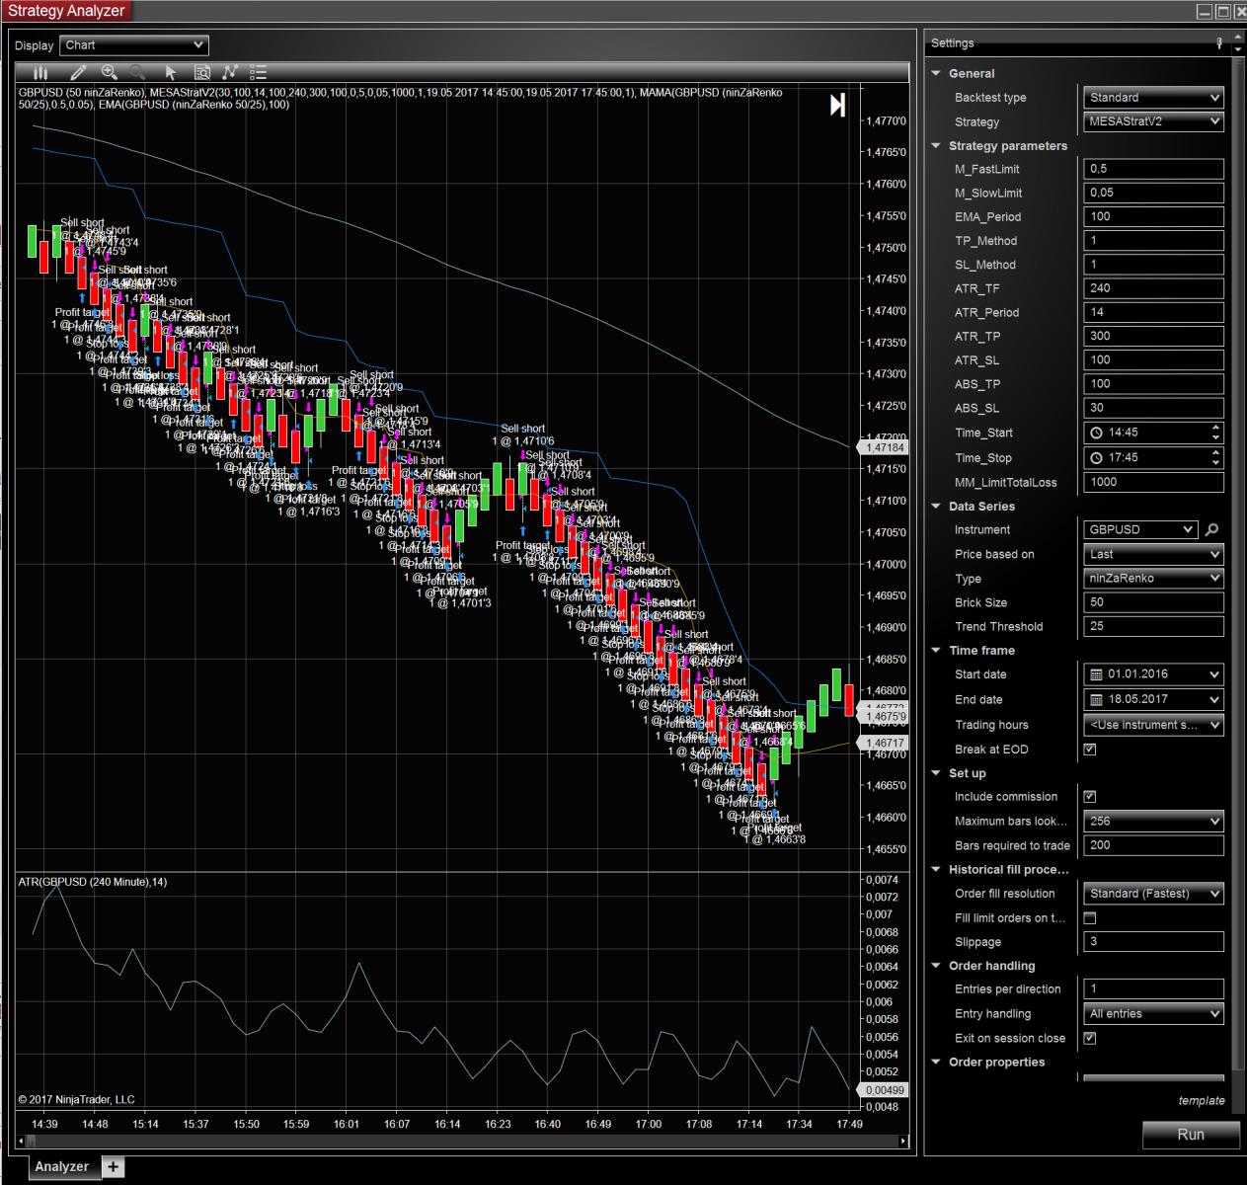The width and height of the screenshot is (1247, 1185).
Task: Collapse the Time frame section
Action: [936, 650]
